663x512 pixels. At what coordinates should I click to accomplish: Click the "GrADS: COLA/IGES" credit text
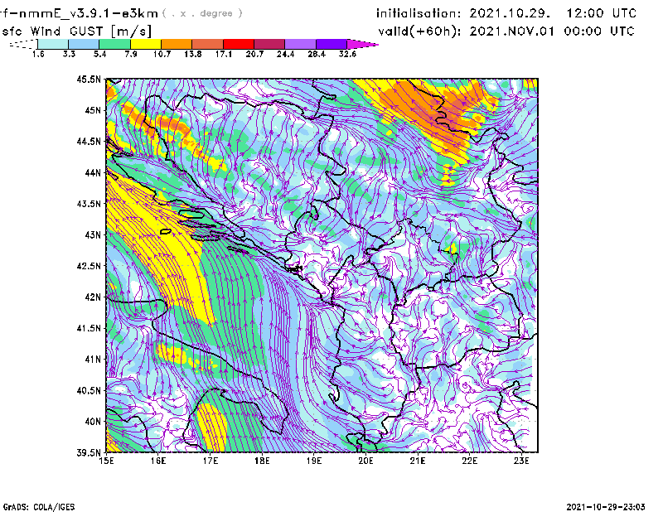39,507
